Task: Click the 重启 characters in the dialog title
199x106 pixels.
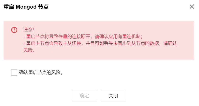Action: click(x=9, y=7)
